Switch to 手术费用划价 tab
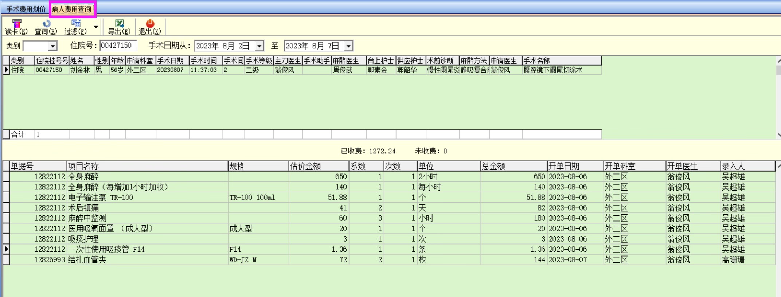 (x=26, y=9)
